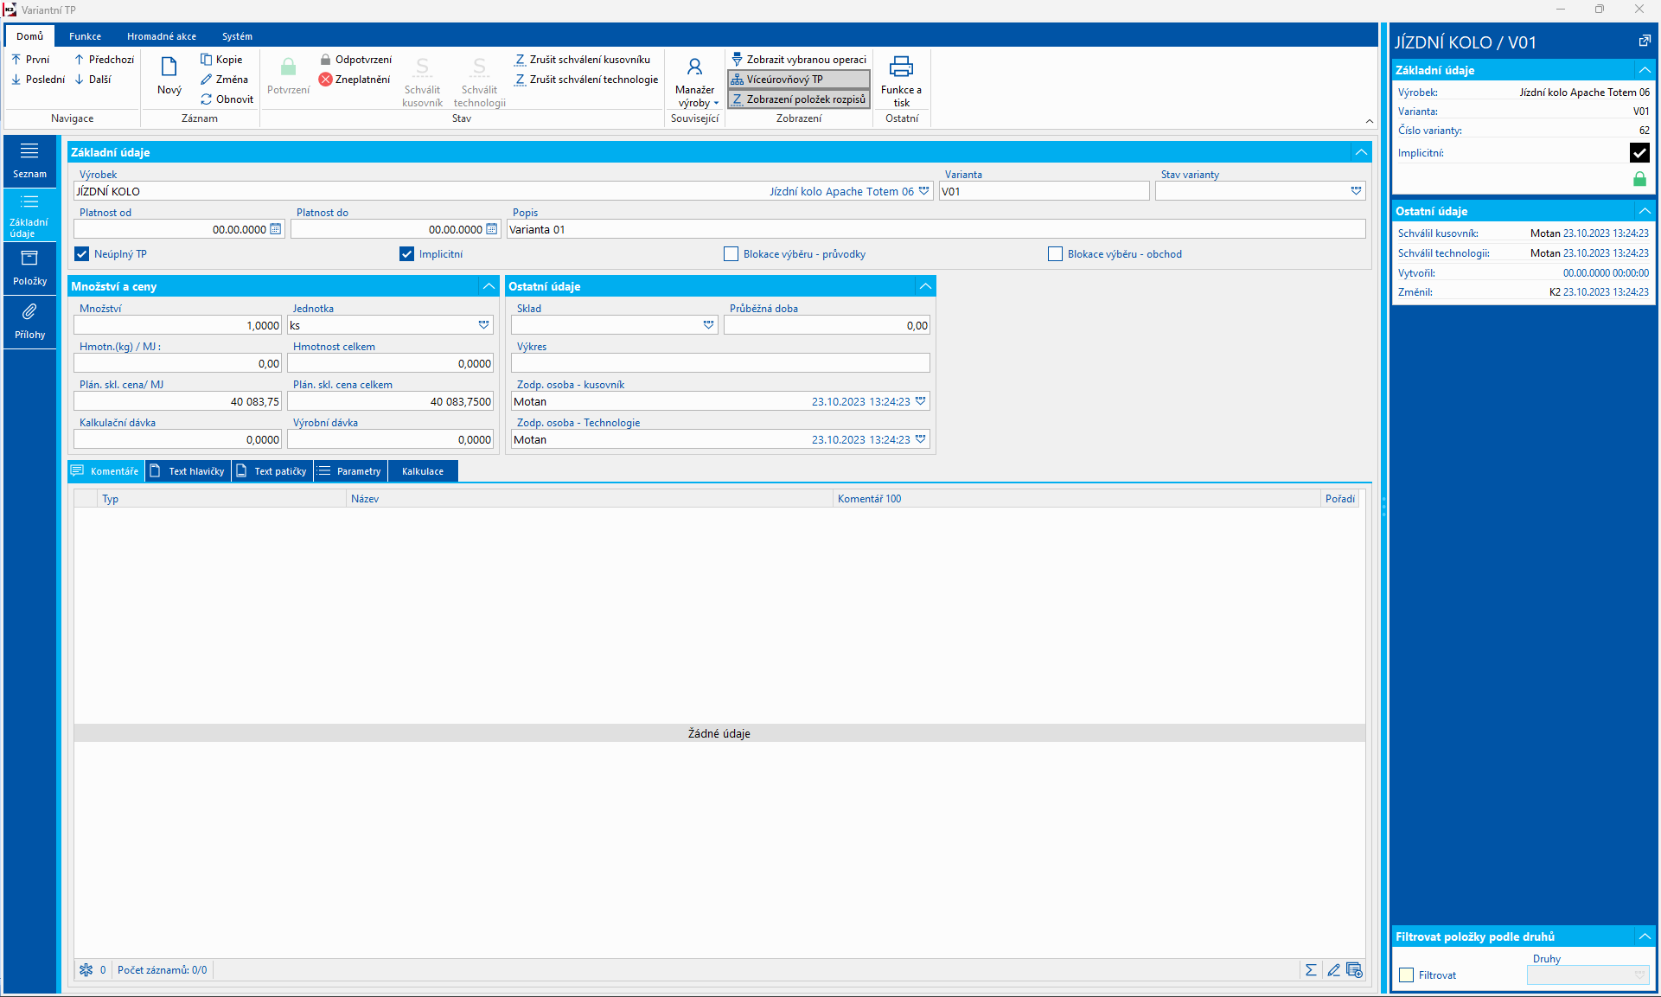The height and width of the screenshot is (997, 1661).
Task: Click the Nový record icon
Action: tap(169, 68)
